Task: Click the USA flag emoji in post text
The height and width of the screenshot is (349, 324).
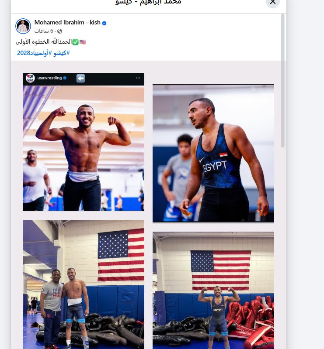Action: 83,42
